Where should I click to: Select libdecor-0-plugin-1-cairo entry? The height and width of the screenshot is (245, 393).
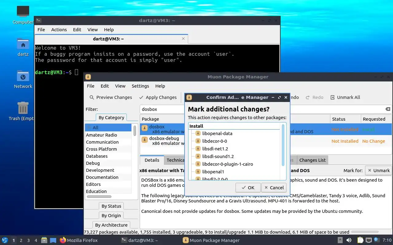pos(228,164)
